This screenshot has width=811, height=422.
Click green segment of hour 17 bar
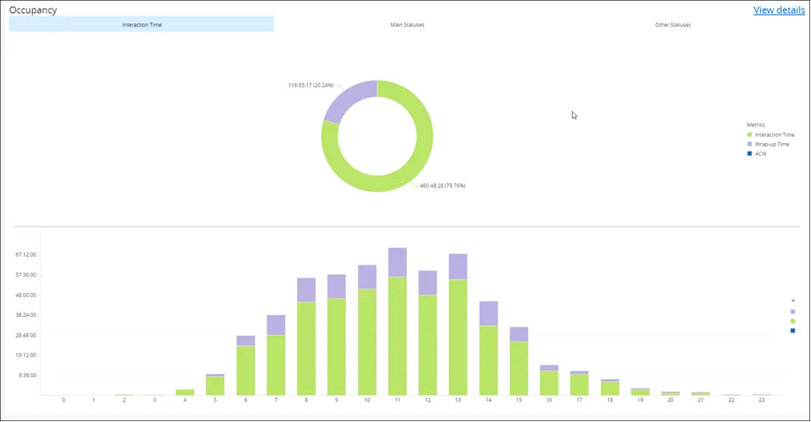tap(579, 385)
